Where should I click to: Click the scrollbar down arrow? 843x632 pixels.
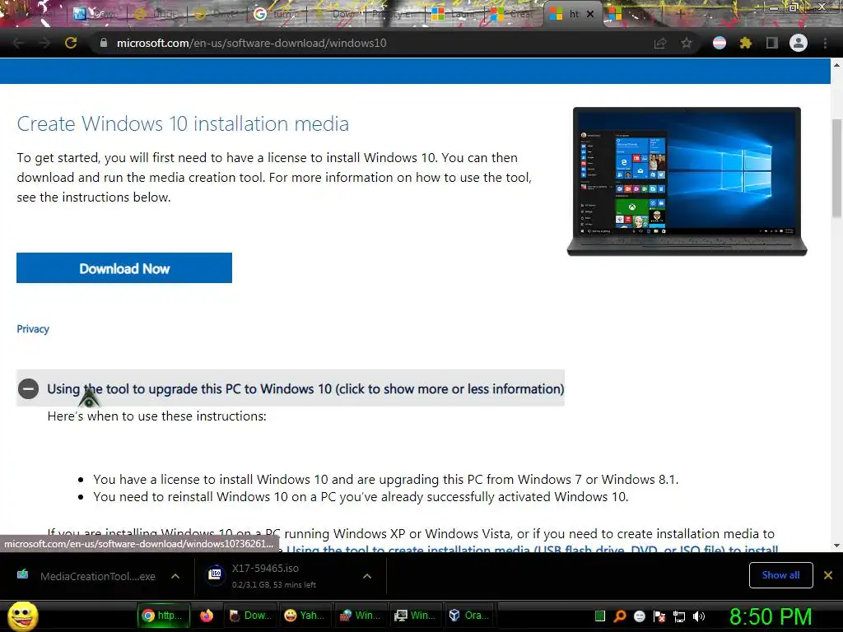836,546
